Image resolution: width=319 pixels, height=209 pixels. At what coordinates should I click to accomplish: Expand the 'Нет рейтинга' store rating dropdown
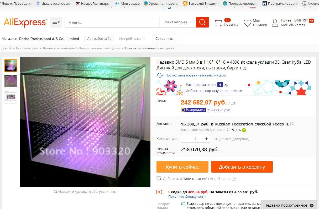coord(132,38)
